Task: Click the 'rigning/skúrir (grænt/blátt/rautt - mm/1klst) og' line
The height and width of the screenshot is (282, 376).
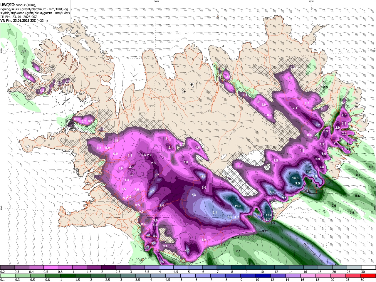Action: tap(34, 9)
